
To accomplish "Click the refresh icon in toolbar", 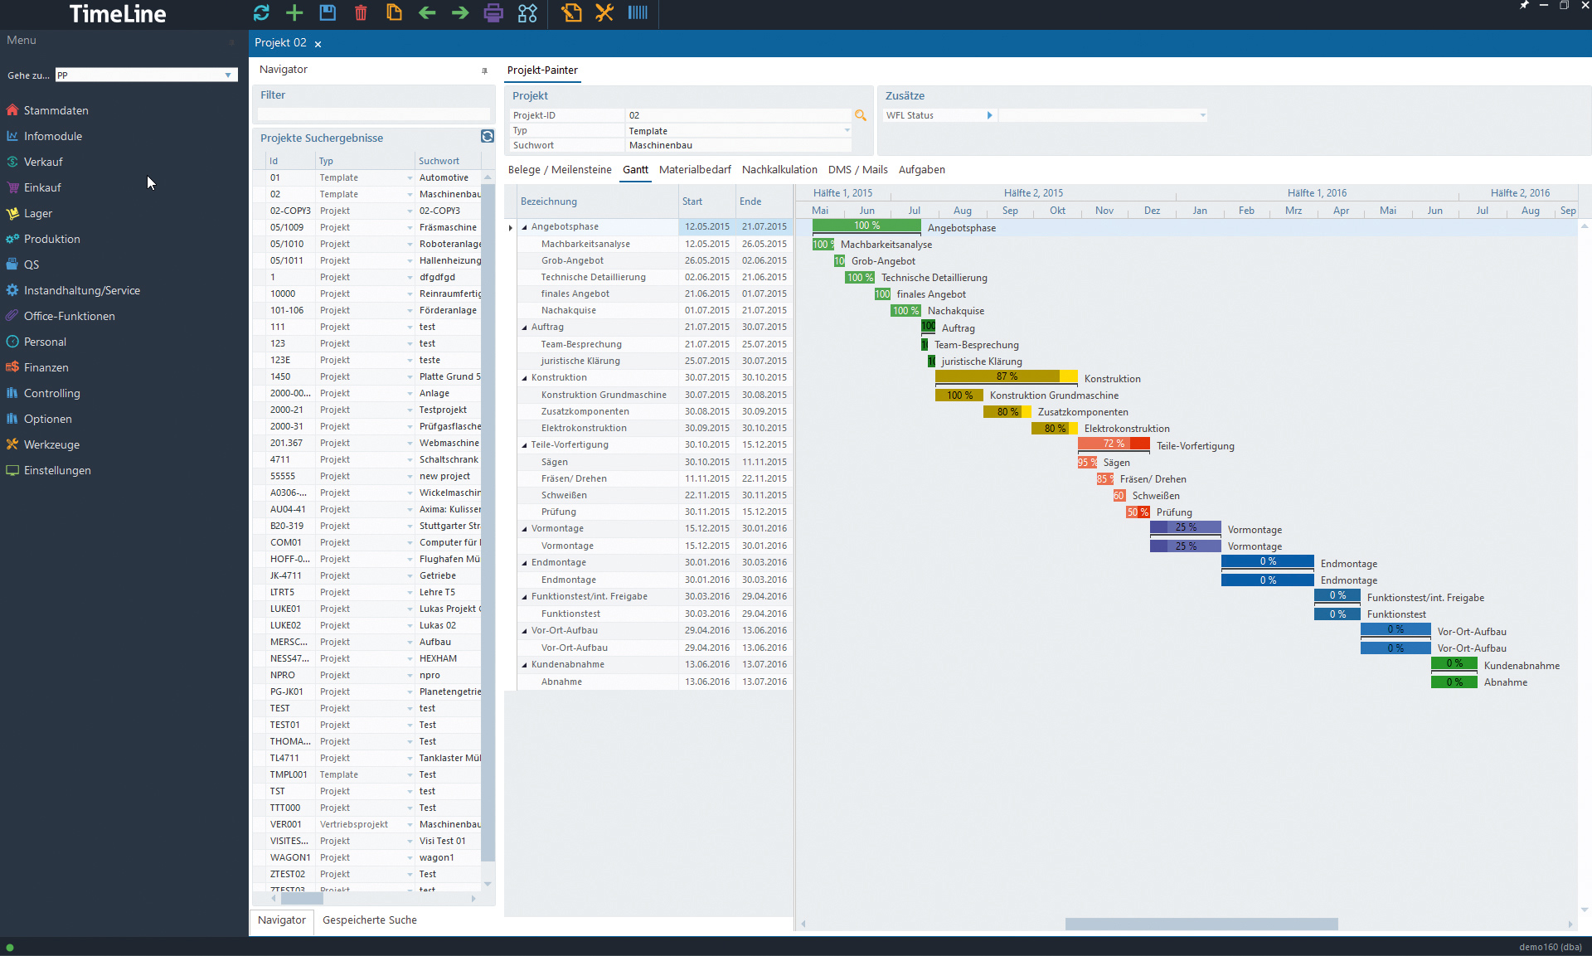I will click(261, 12).
